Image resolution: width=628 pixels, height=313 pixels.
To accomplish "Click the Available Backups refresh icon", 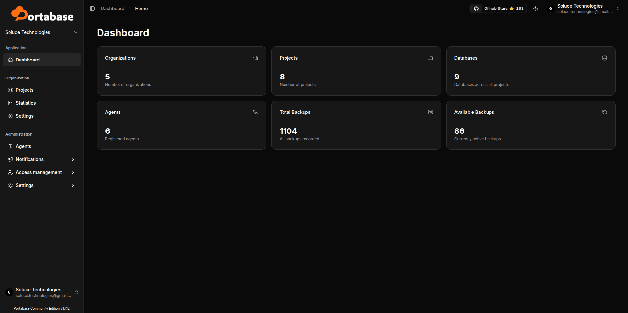I will 604,112.
